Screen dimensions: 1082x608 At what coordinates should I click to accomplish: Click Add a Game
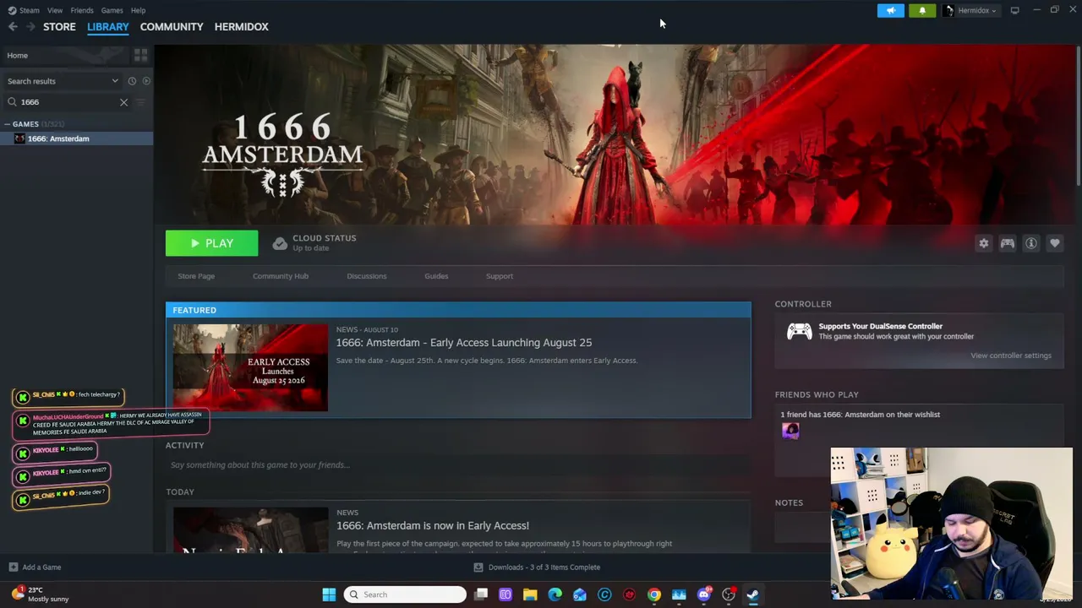pyautogui.click(x=35, y=567)
